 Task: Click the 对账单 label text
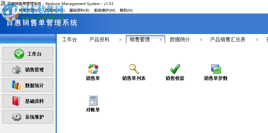(93, 110)
